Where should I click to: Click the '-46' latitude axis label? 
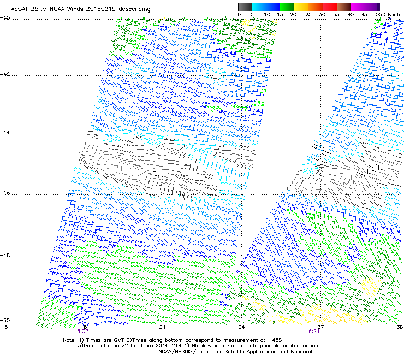pos(5,193)
